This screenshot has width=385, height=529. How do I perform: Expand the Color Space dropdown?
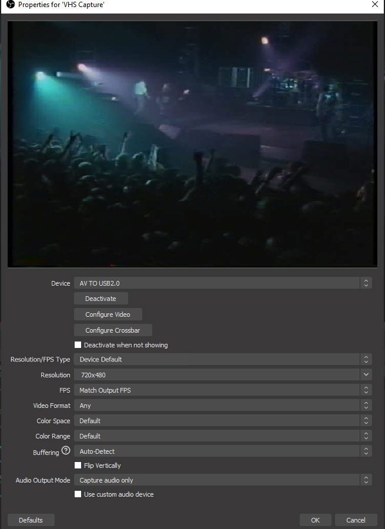click(x=222, y=421)
